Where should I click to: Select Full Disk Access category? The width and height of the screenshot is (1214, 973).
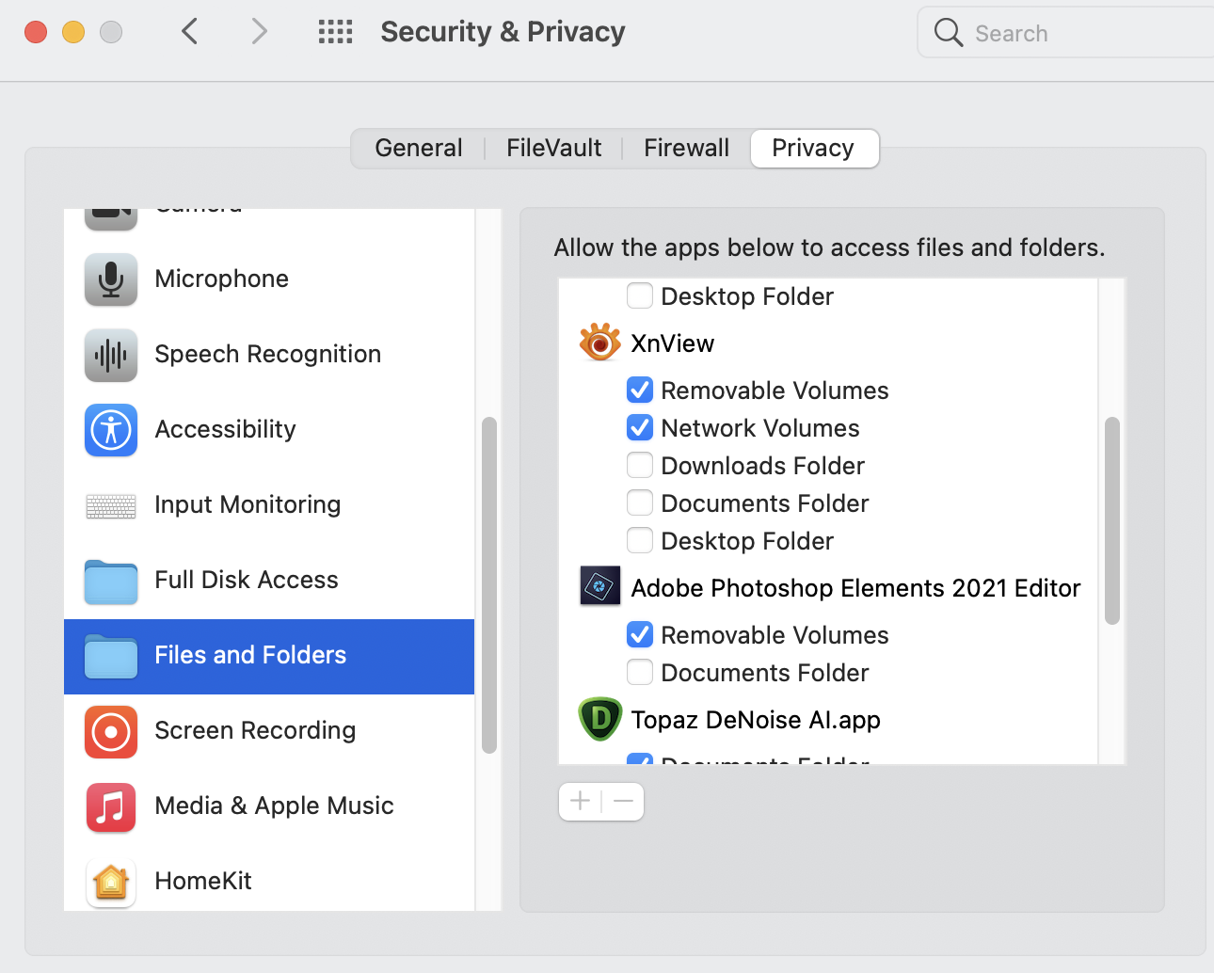click(x=246, y=580)
